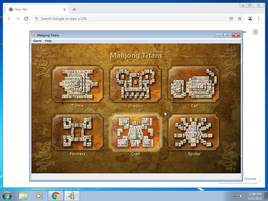
Task: Maximize the Mahjong Titans window
Action: [x=227, y=35]
